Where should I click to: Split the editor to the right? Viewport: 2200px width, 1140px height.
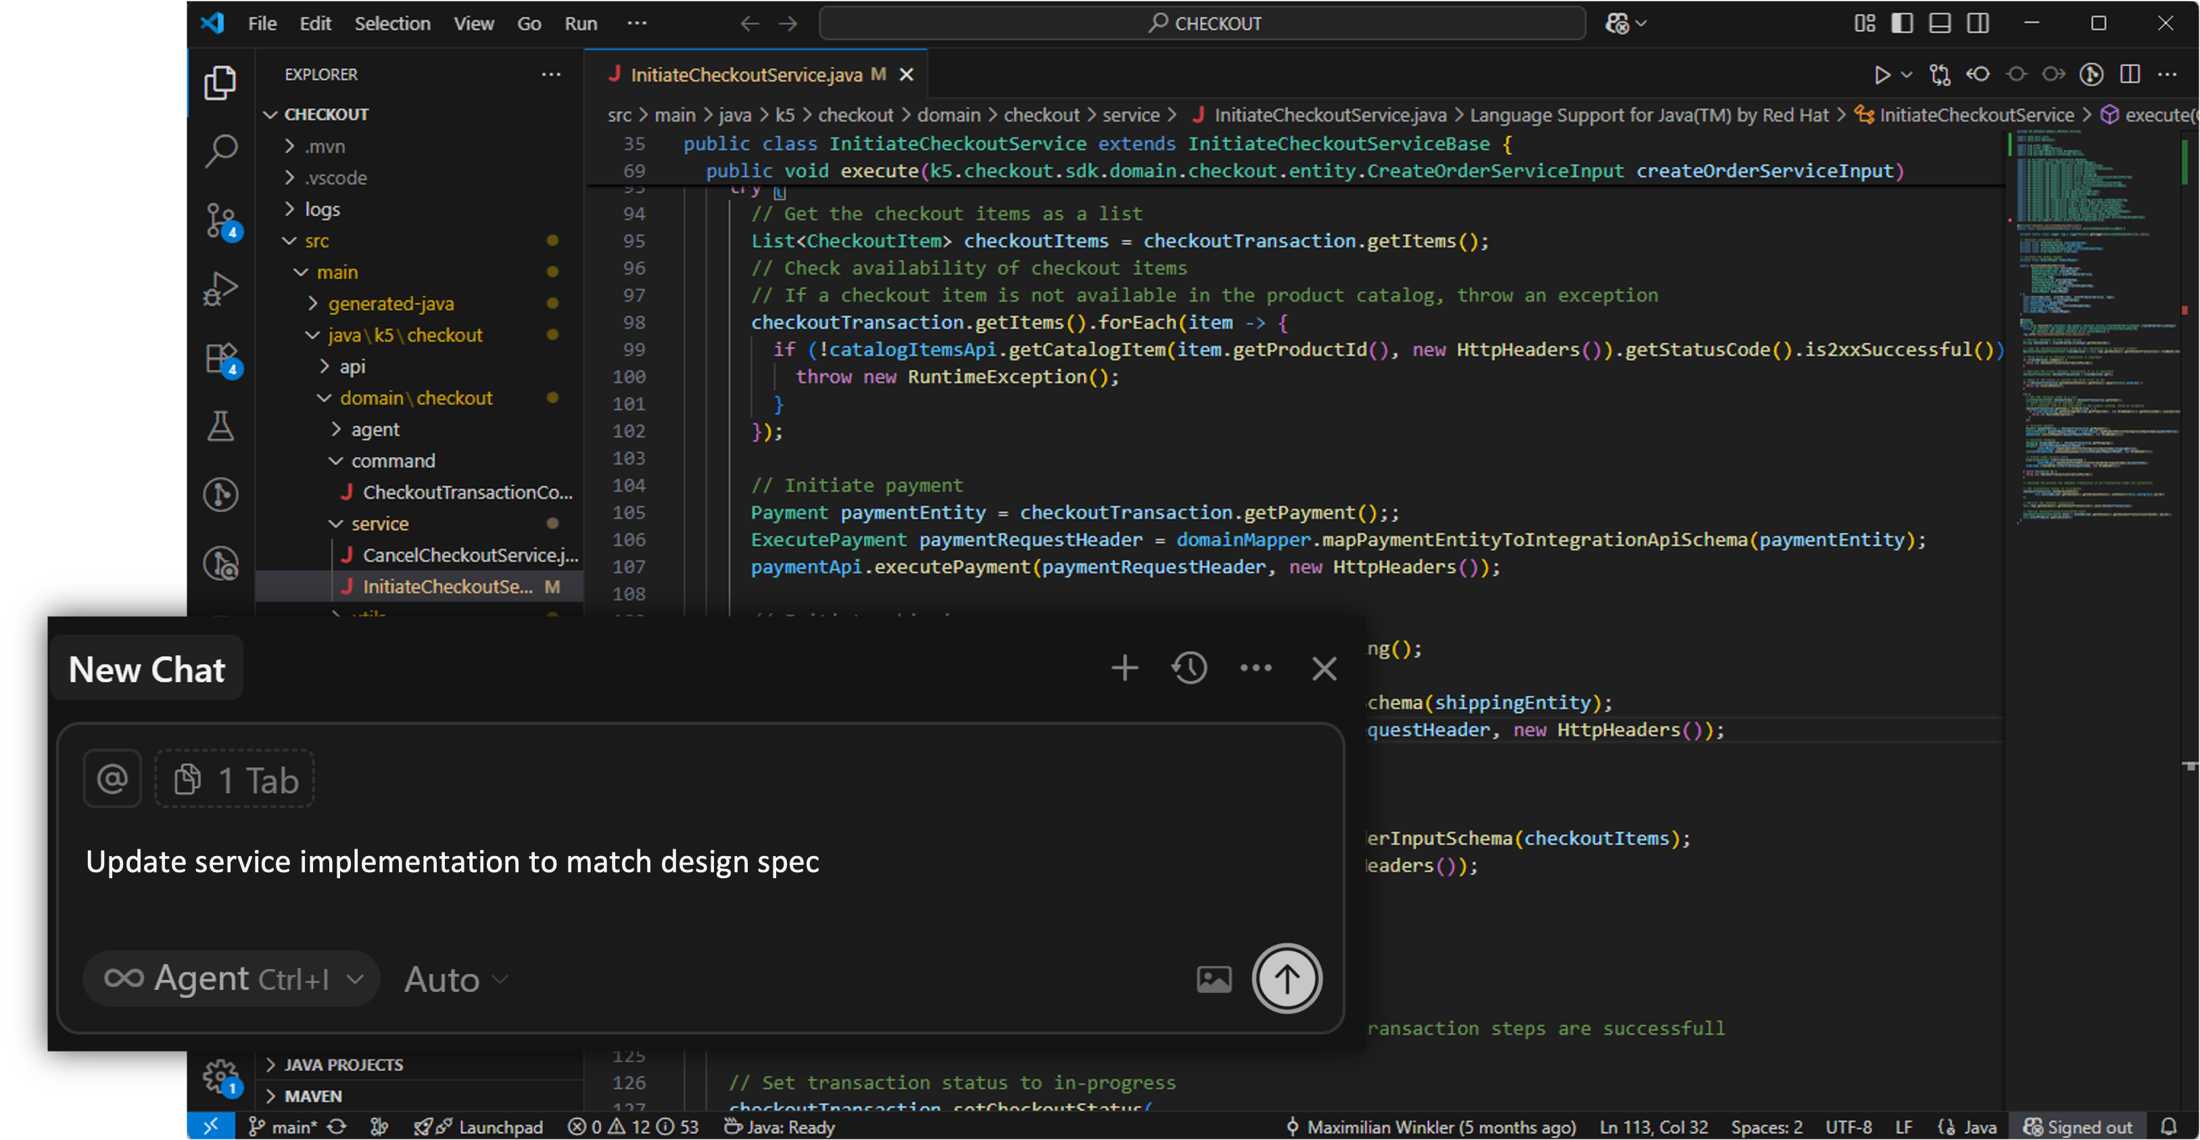click(x=2130, y=74)
